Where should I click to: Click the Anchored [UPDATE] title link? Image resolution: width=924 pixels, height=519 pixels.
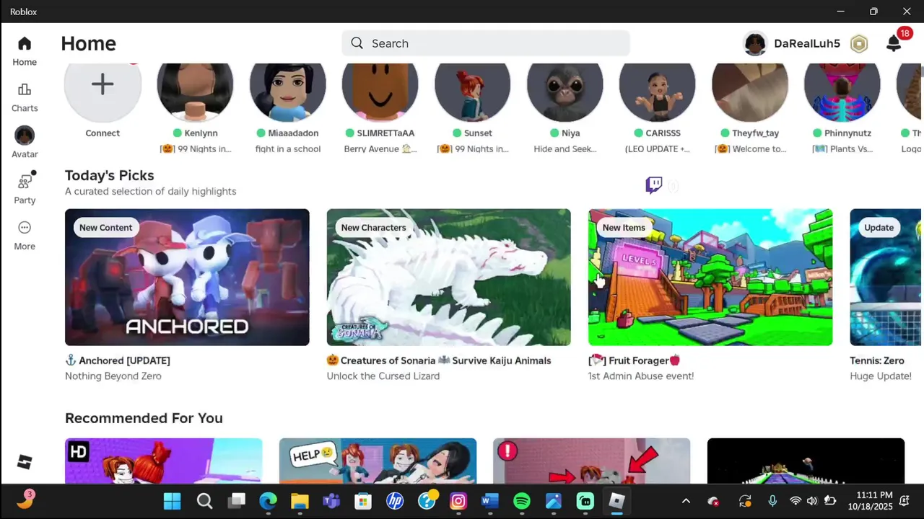[x=118, y=360]
